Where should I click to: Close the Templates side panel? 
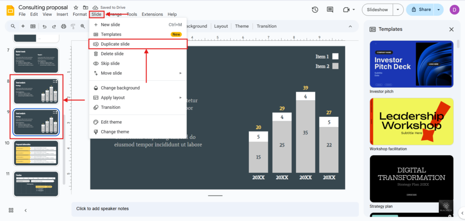coord(451,29)
